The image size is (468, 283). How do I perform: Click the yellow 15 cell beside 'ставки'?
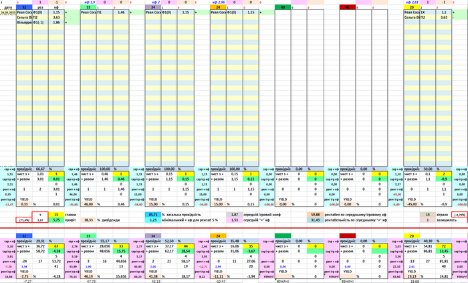pos(56,215)
